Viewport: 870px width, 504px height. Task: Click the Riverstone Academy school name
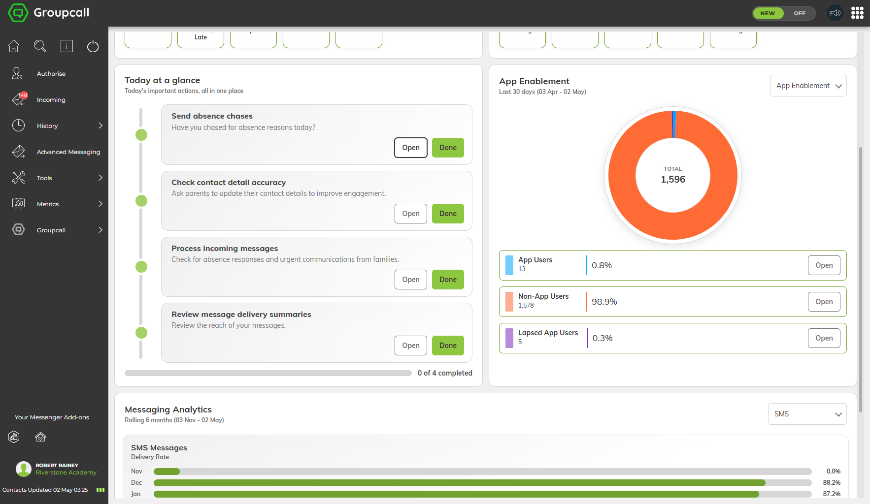pos(66,472)
